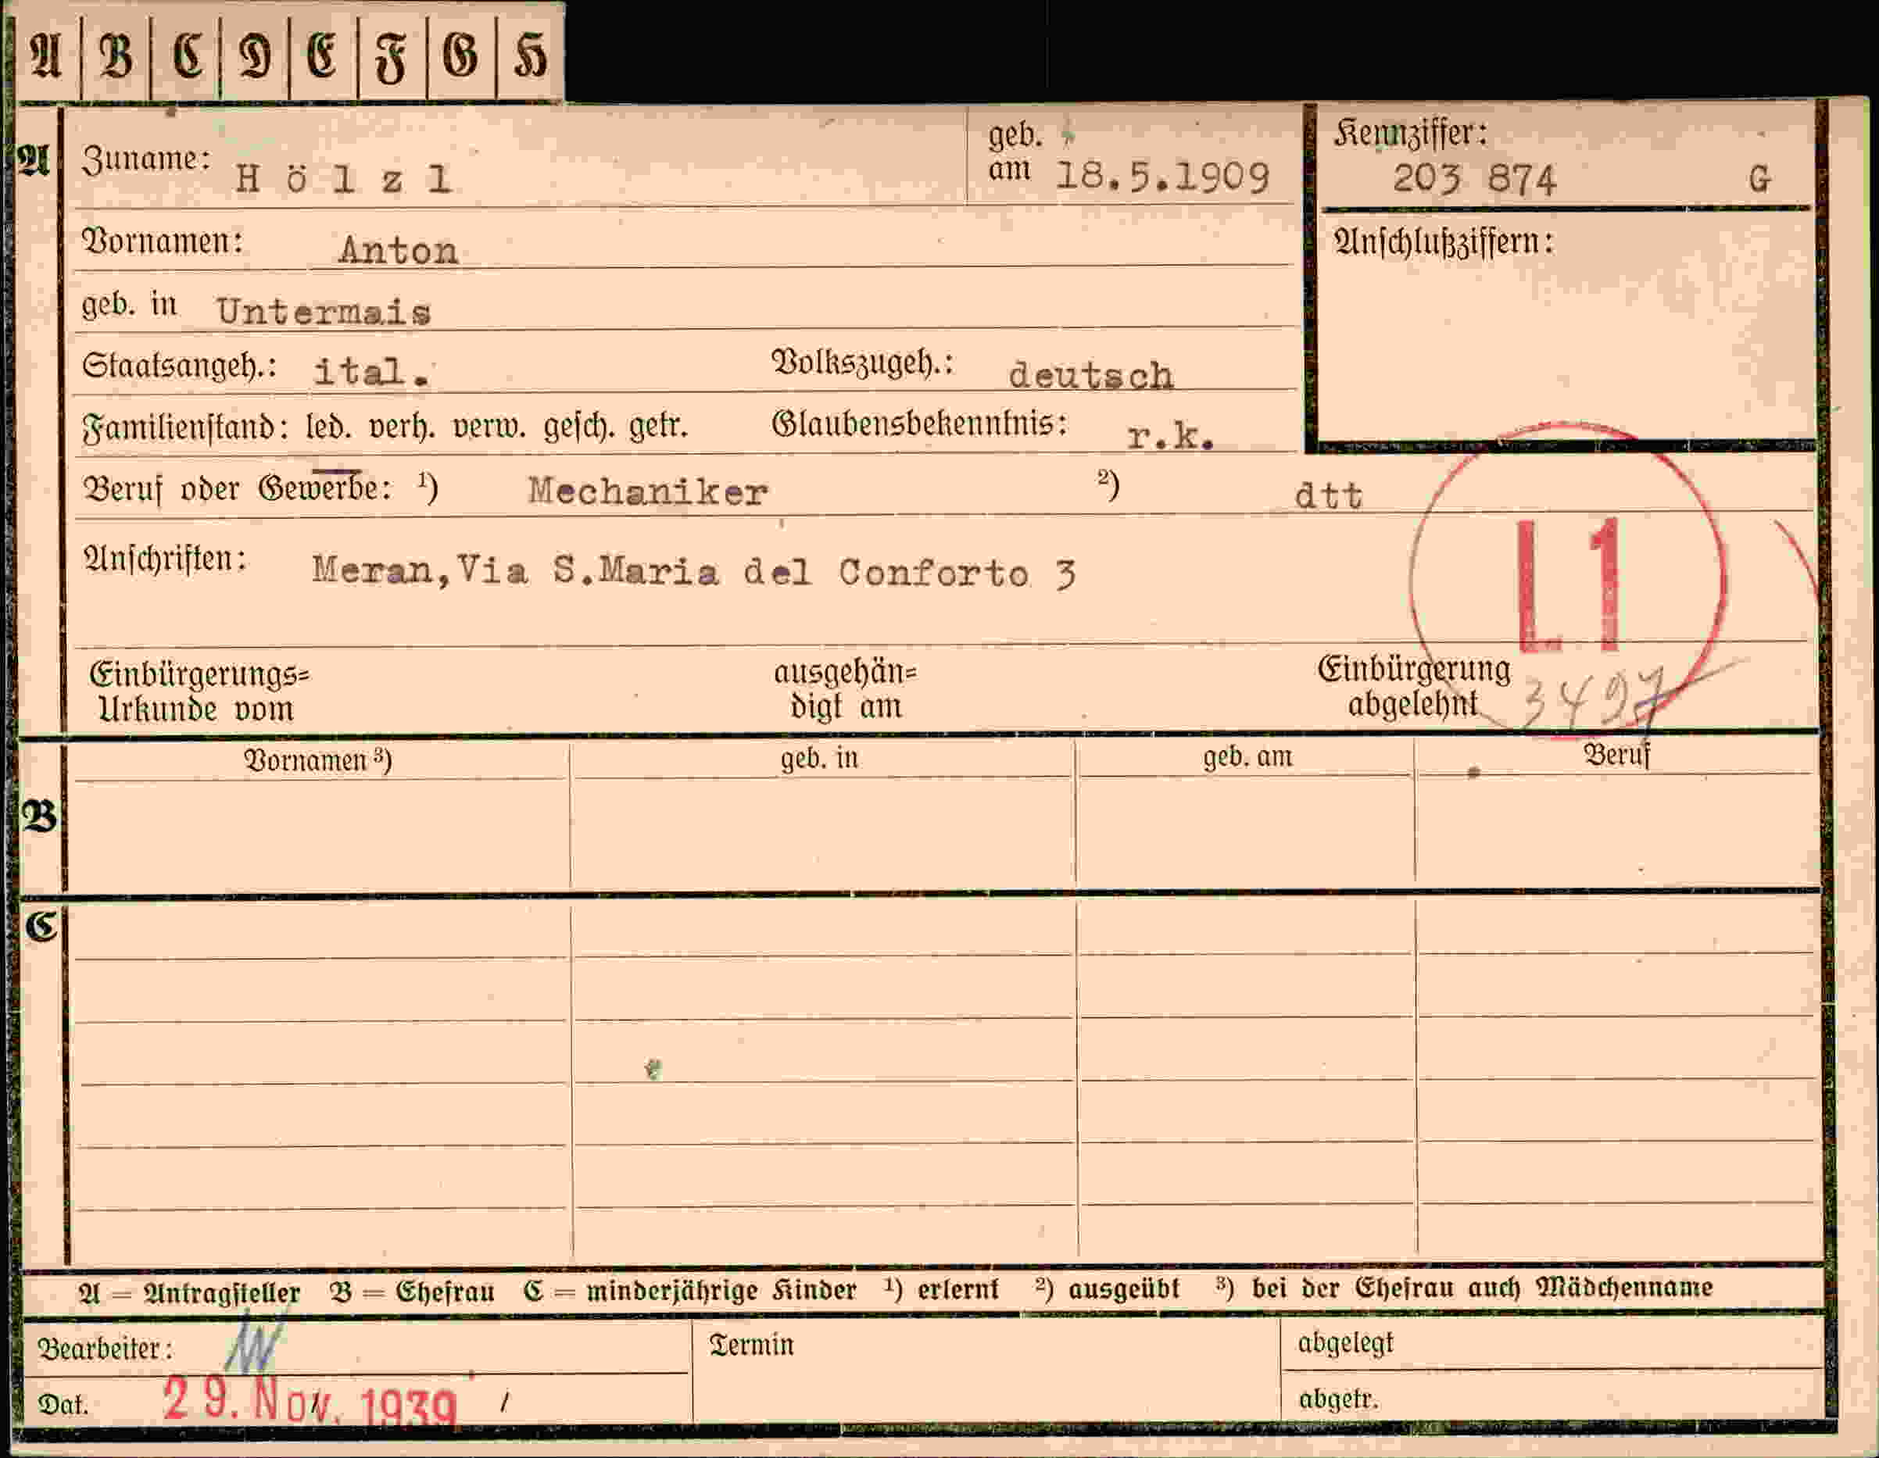
Task: Click address "Meran, Via S.Maria del Conforto 3"
Action: coord(693,572)
